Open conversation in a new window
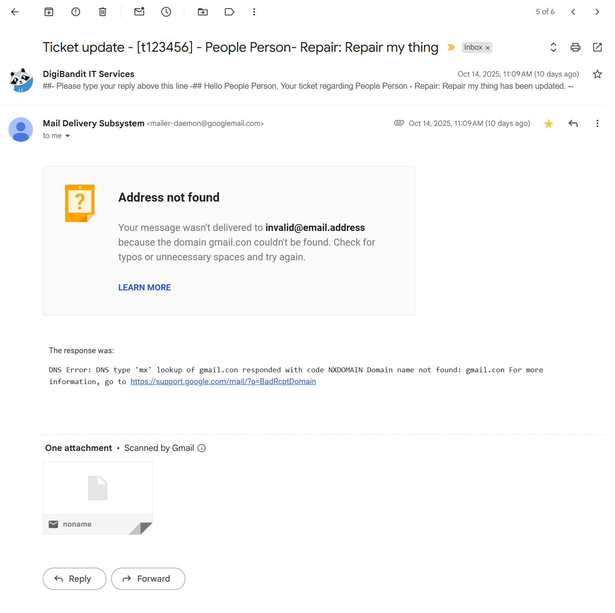Viewport: 615px width, 613px height. [597, 47]
